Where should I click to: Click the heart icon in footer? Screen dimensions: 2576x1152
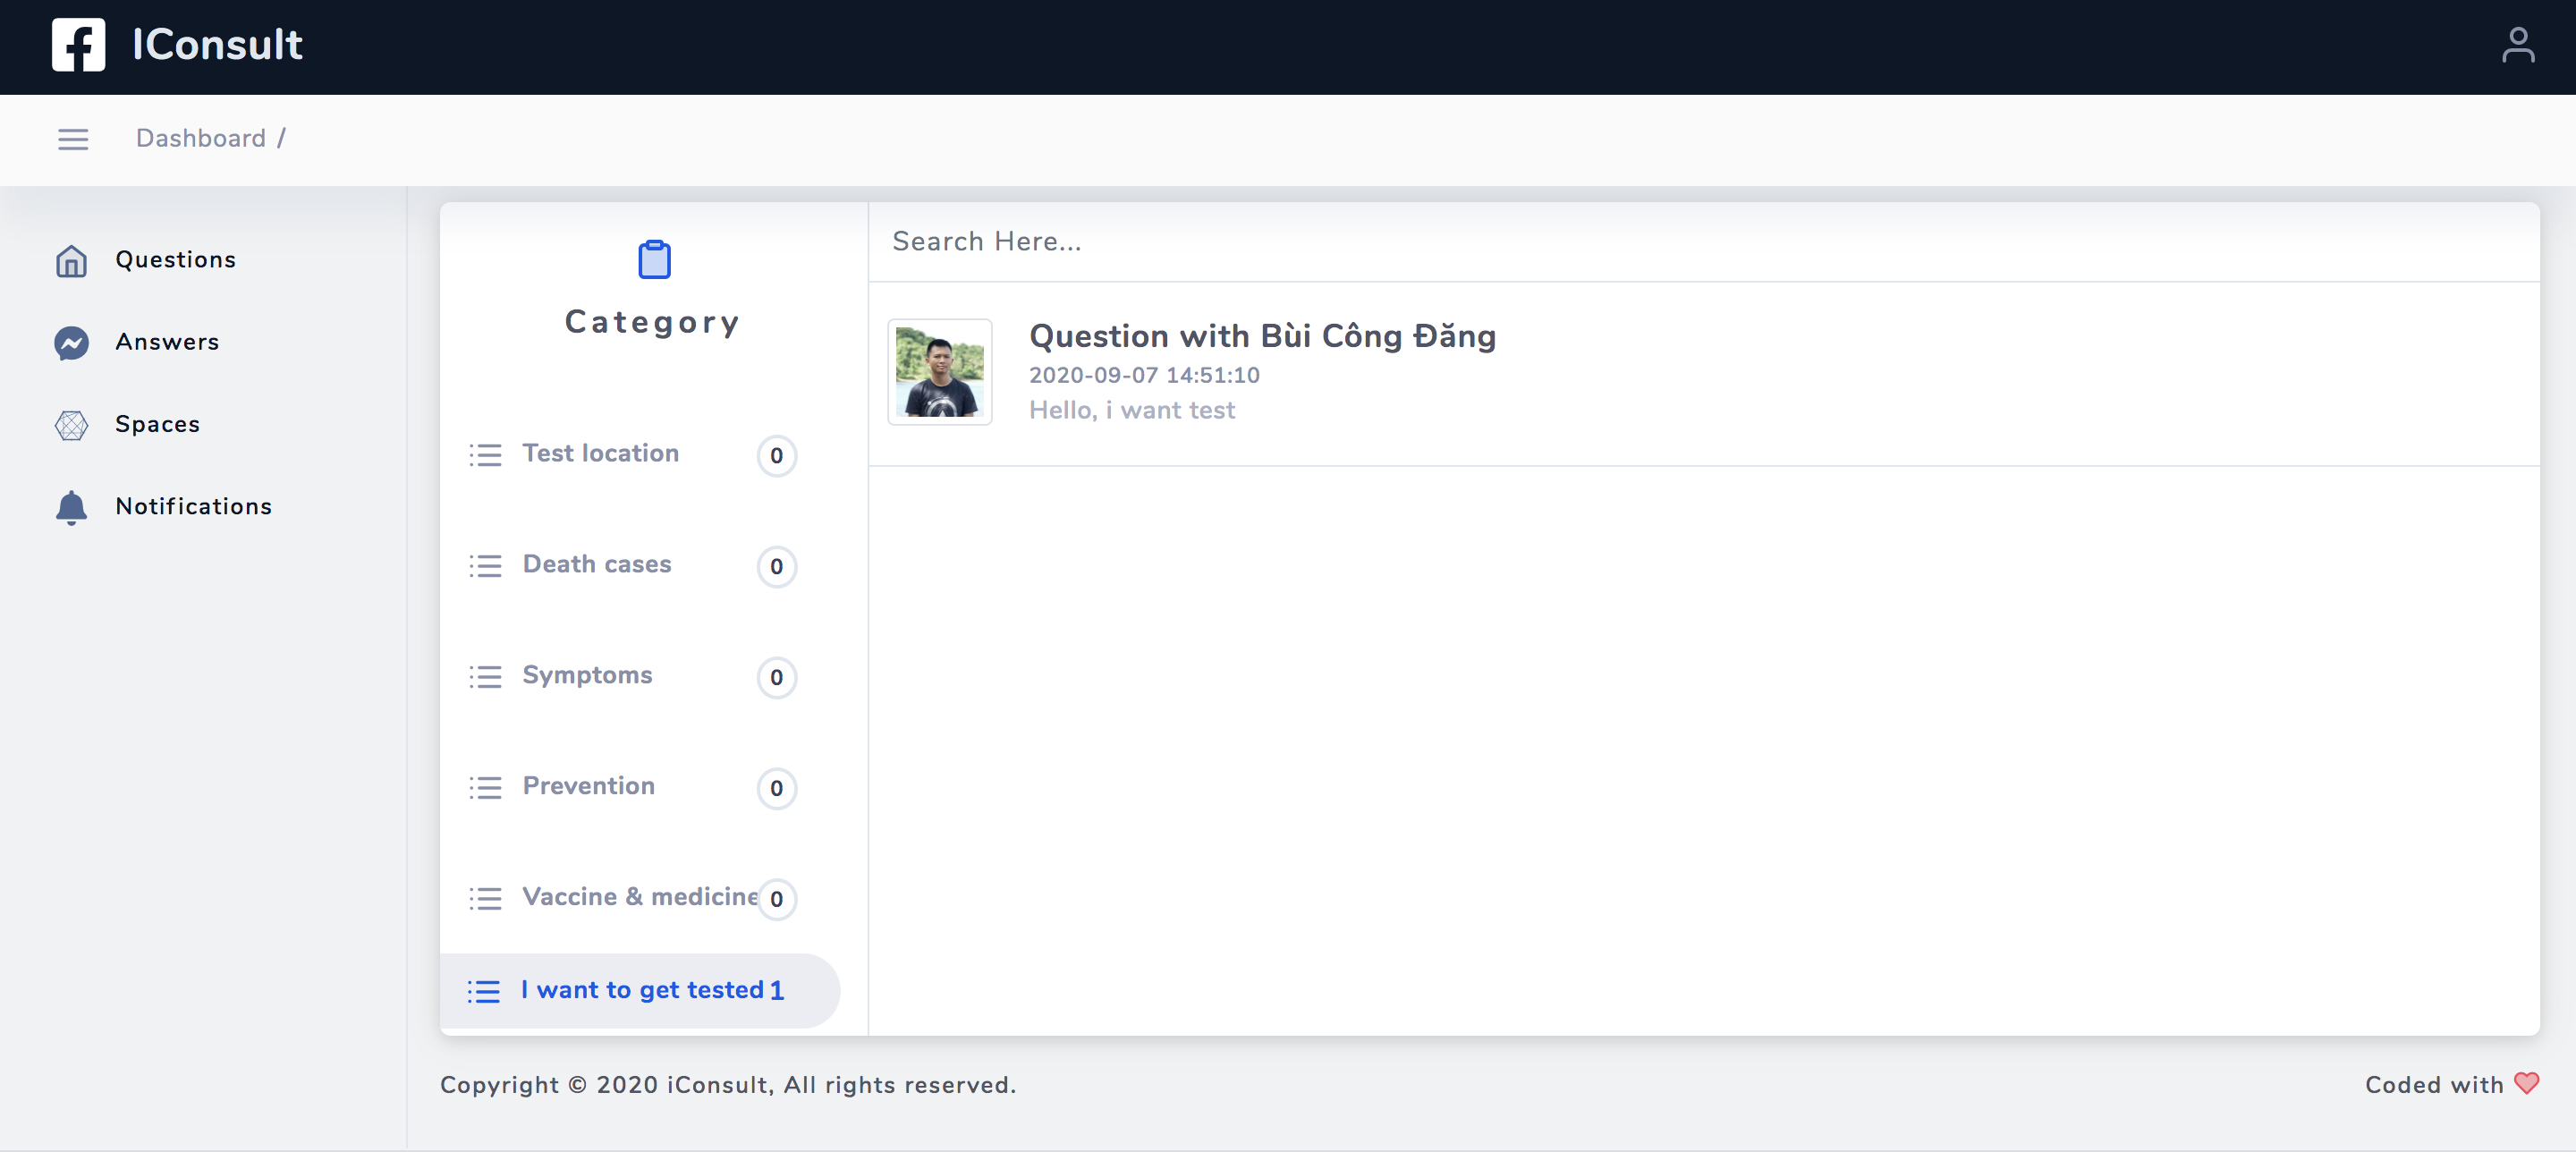coord(2526,1083)
